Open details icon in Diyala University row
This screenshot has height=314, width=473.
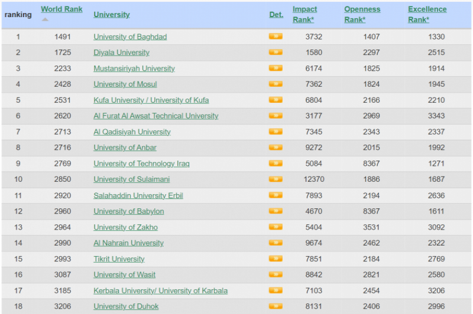coord(276,53)
